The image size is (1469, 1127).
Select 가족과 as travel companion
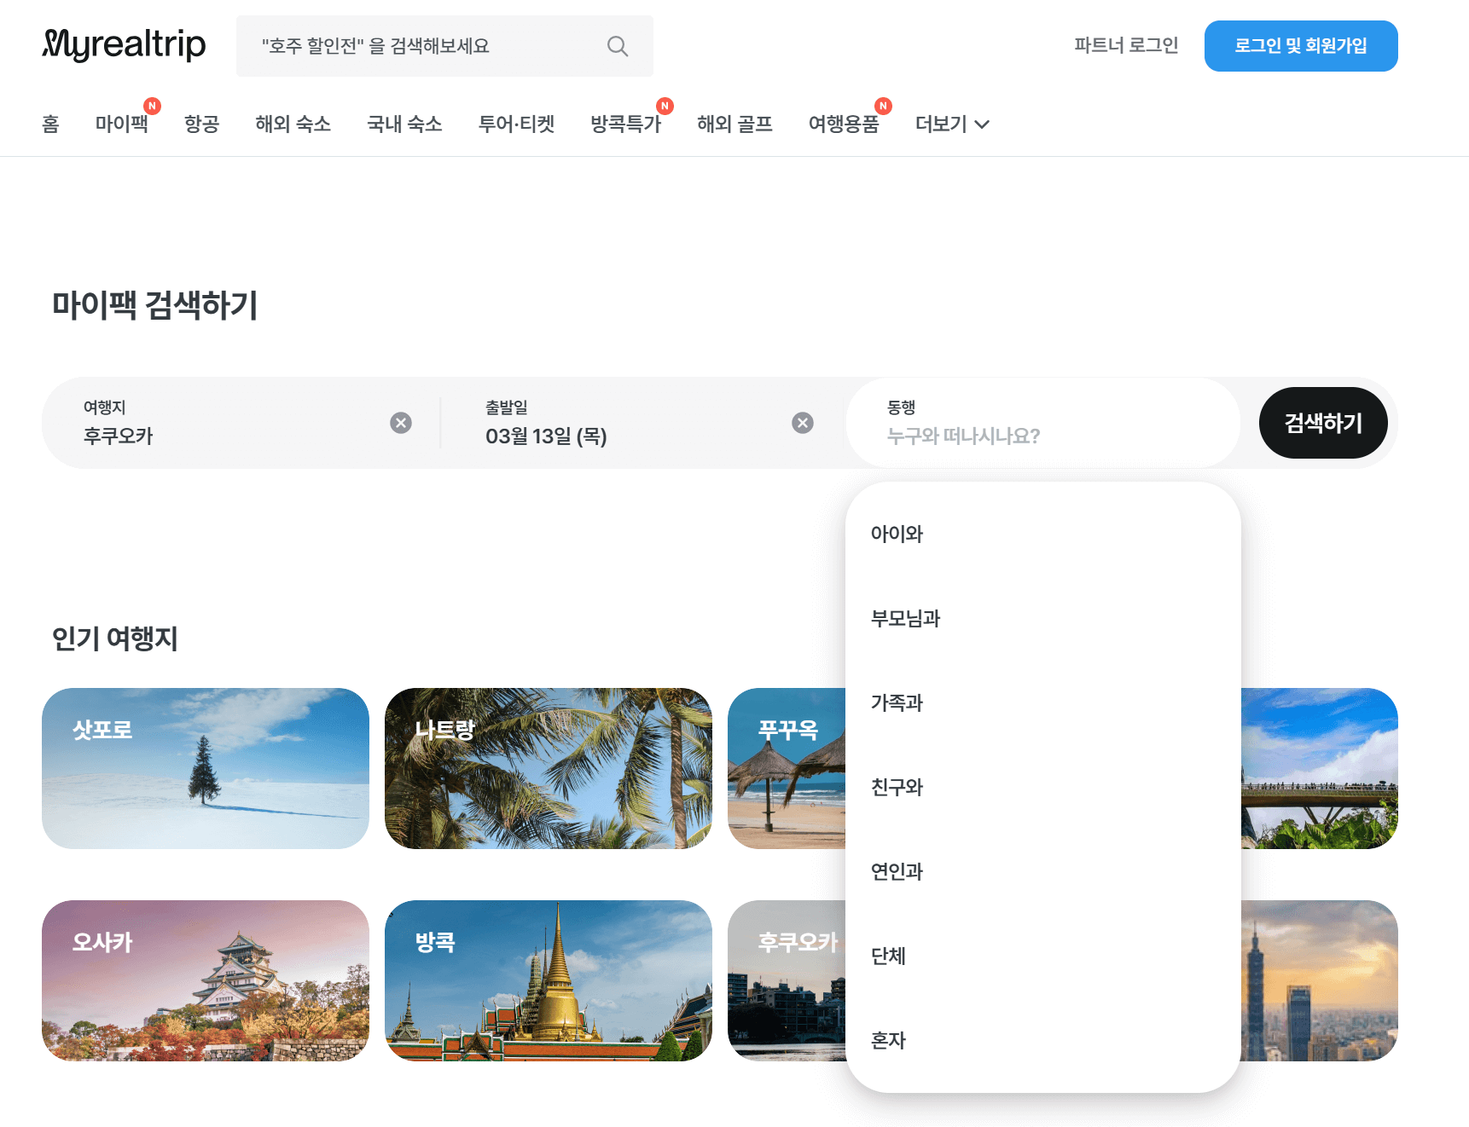click(895, 703)
